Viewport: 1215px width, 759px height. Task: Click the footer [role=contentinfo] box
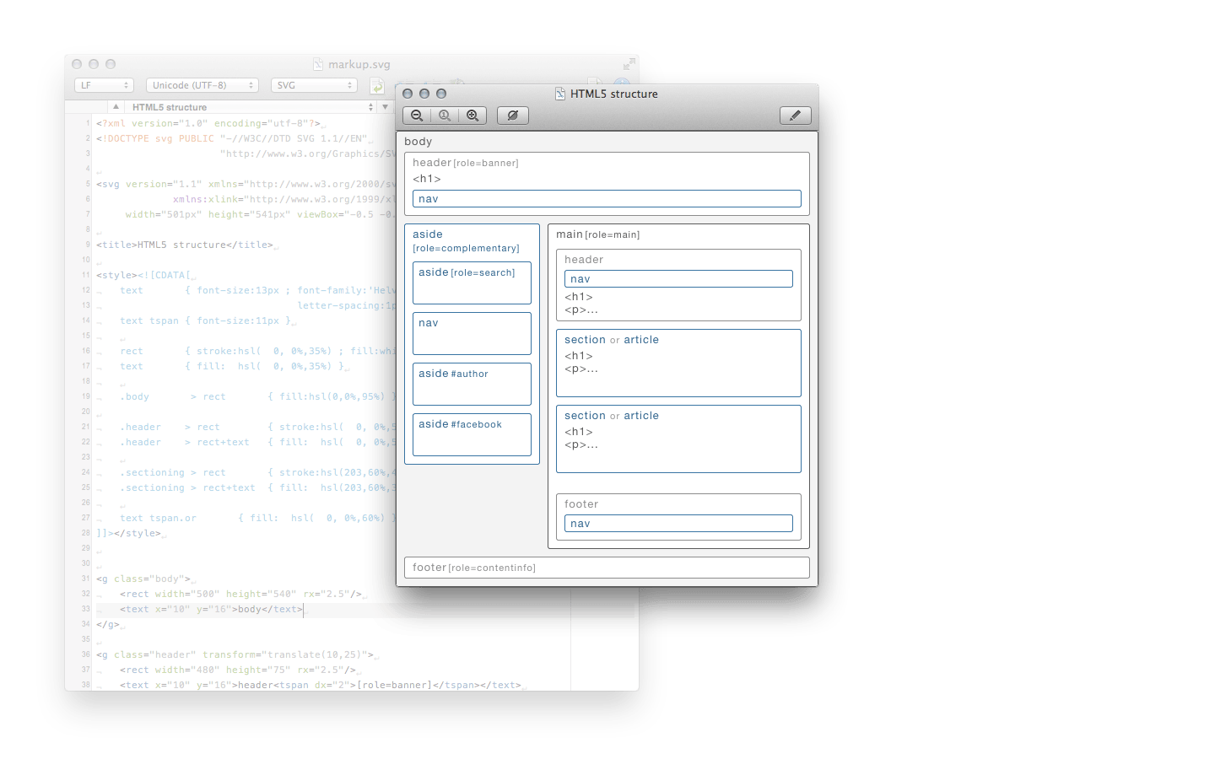(606, 568)
